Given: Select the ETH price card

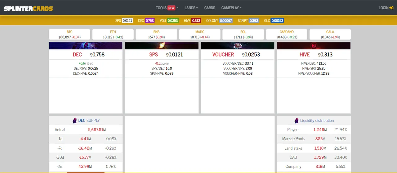Looking at the screenshot, I should [113, 34].
